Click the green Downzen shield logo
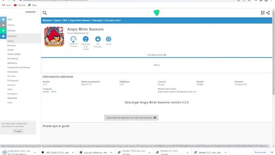This screenshot has height=155, width=275. click(x=156, y=12)
